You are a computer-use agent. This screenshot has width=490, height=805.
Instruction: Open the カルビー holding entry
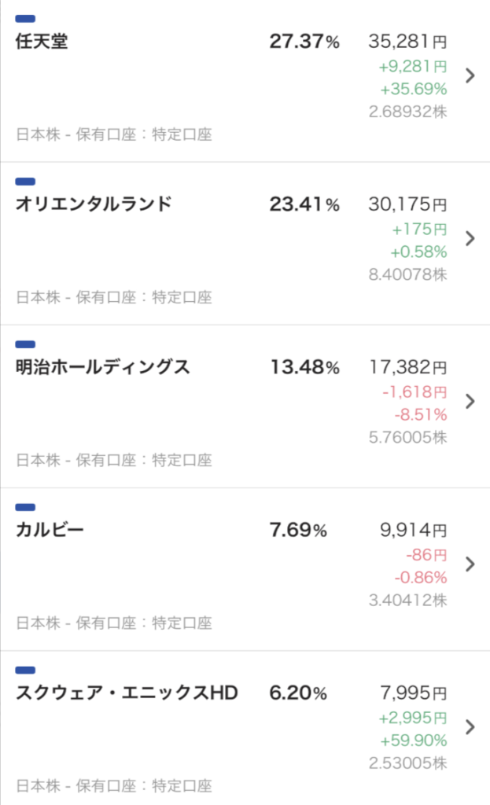click(50, 530)
